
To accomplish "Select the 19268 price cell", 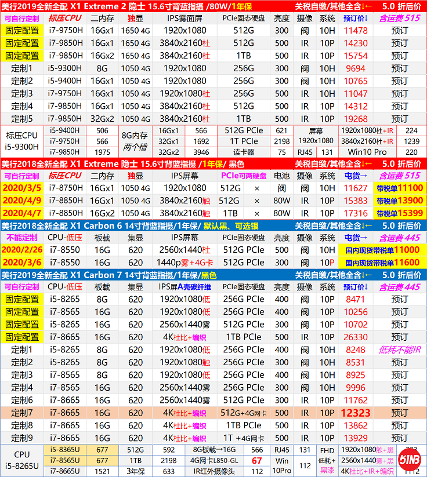I will point(356,119).
